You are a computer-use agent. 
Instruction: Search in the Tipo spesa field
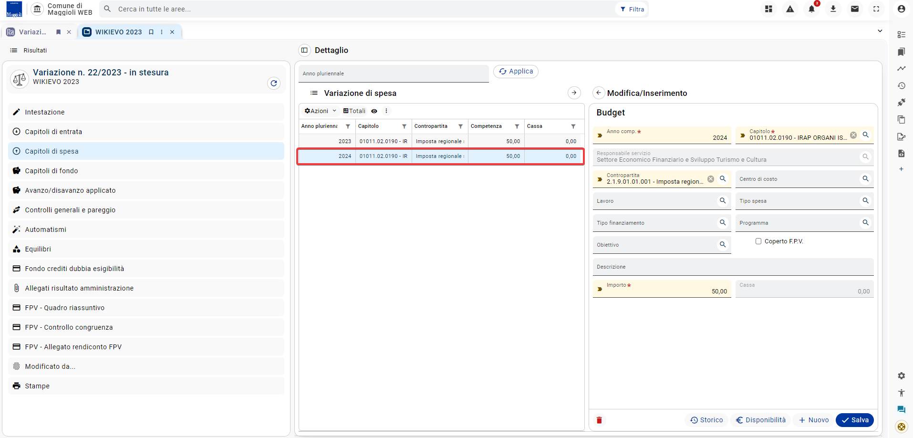[866, 201]
